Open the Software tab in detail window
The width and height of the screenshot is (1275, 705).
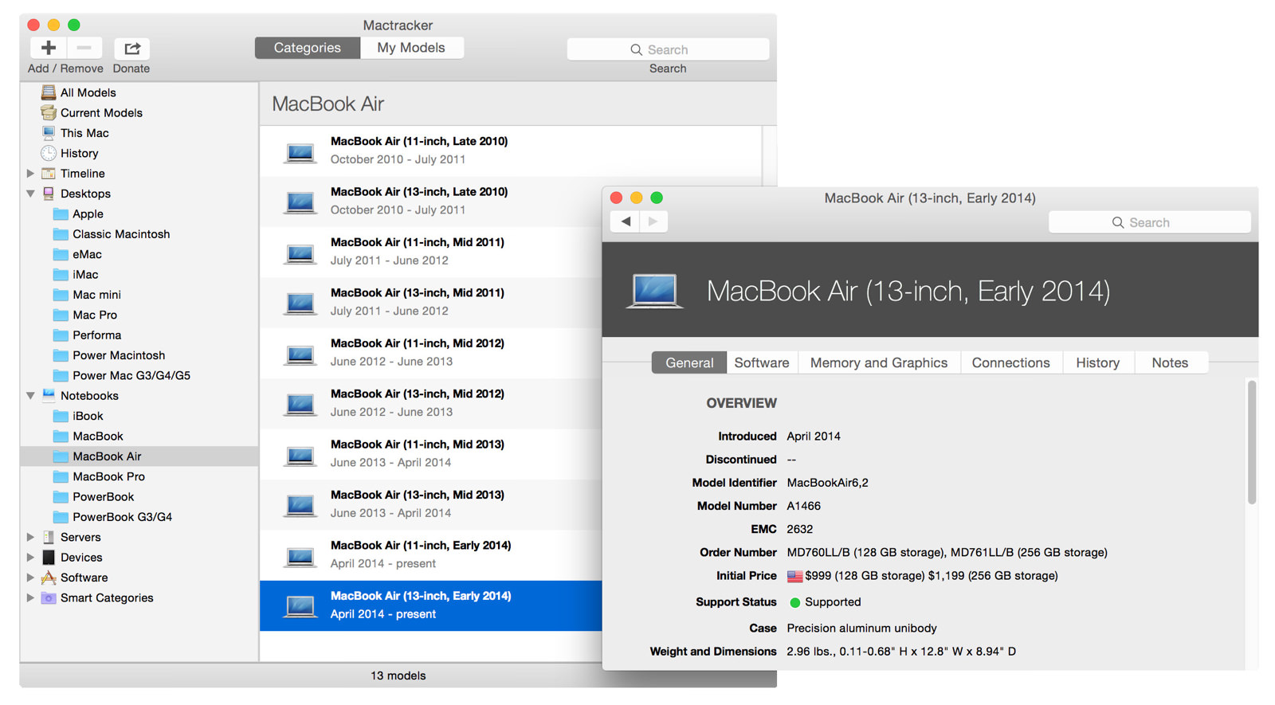pos(762,362)
